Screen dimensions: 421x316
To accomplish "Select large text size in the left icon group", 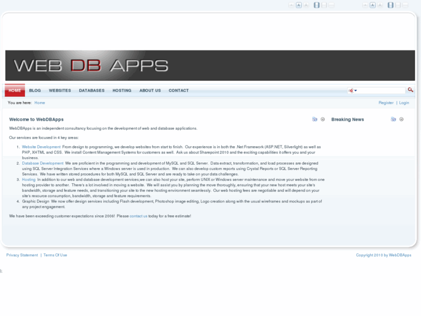I will pos(306,5).
